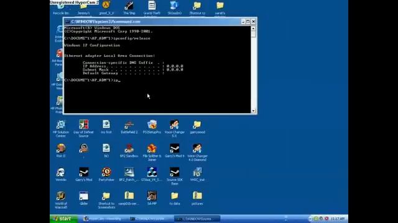Launch BF2 Sandbox shortcut
This screenshot has width=398, height=223.
tap(129, 151)
